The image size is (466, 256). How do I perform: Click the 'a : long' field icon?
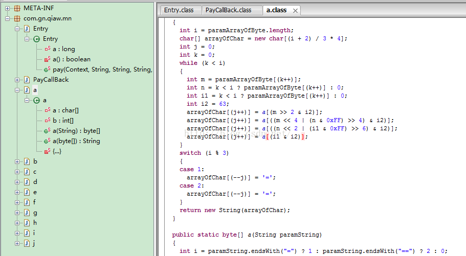pyautogui.click(x=47, y=49)
